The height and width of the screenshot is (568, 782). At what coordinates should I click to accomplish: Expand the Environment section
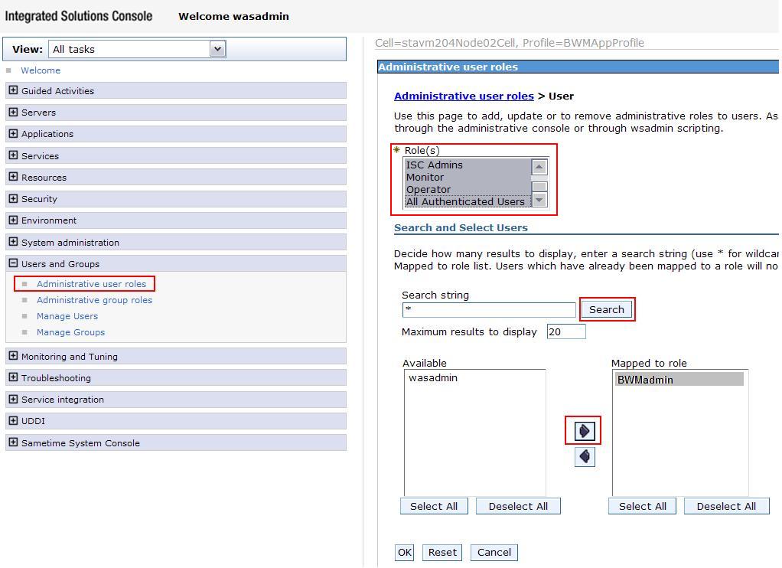click(x=14, y=220)
